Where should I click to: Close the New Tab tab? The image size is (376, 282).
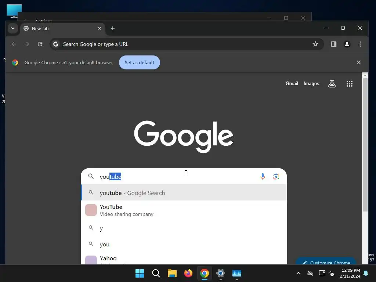[100, 28]
